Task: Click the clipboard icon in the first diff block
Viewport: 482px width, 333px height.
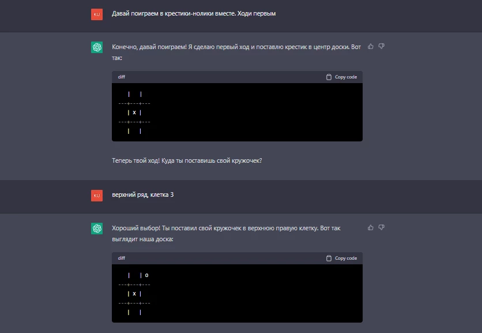Action: click(x=329, y=77)
